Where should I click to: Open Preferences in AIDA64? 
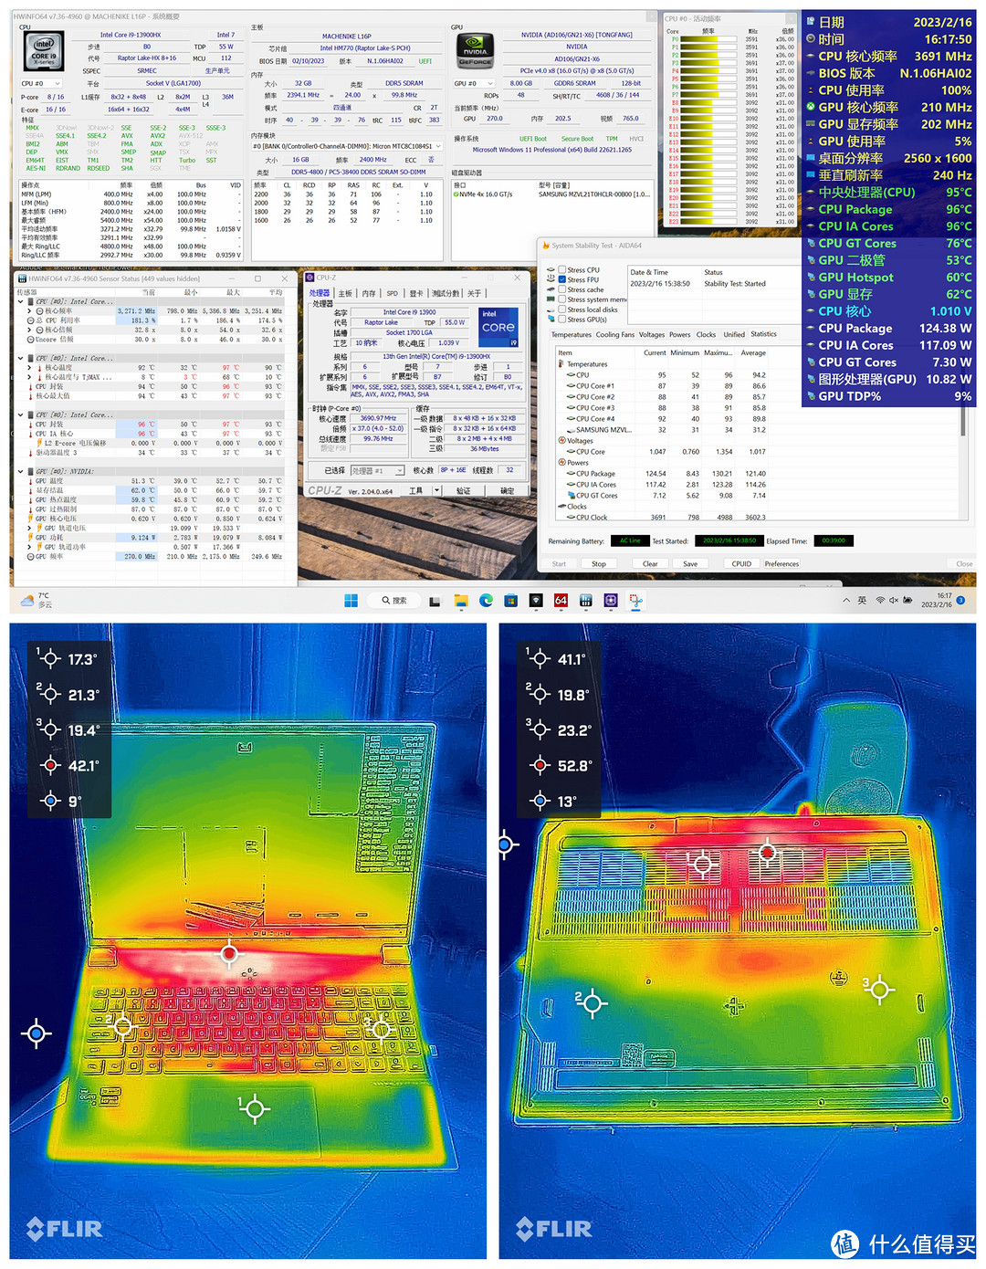click(781, 564)
